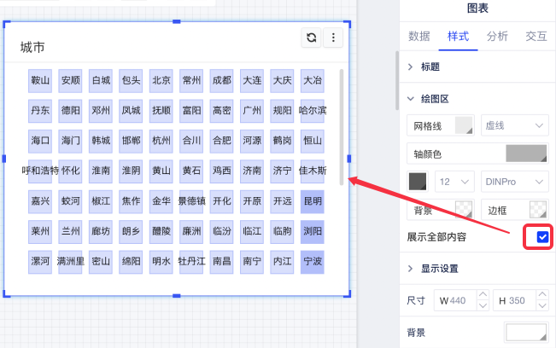
Task: Click the width W 440 input field
Action: 462,300
